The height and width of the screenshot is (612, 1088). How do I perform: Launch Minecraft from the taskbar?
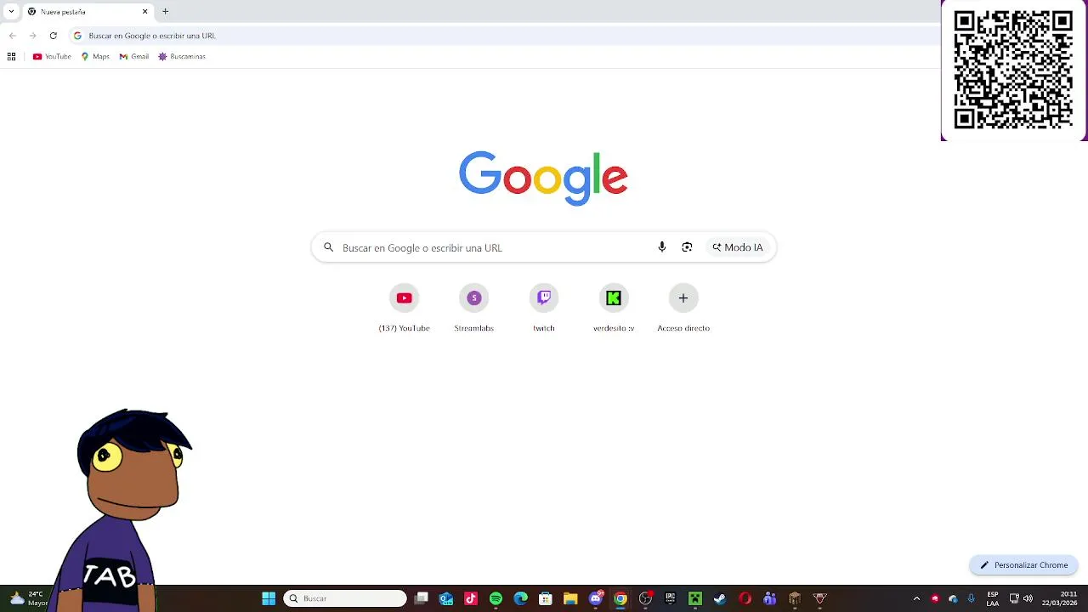(694, 598)
